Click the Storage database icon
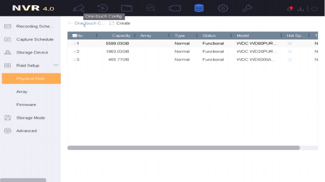This screenshot has width=325, height=182. pyautogui.click(x=199, y=8)
